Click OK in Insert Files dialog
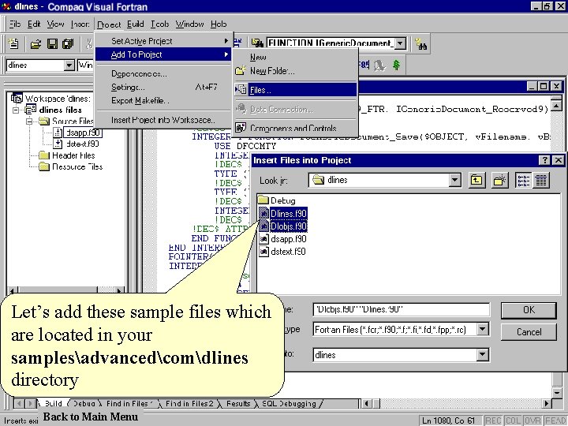Viewport: 568px width, 426px height. 529,310
